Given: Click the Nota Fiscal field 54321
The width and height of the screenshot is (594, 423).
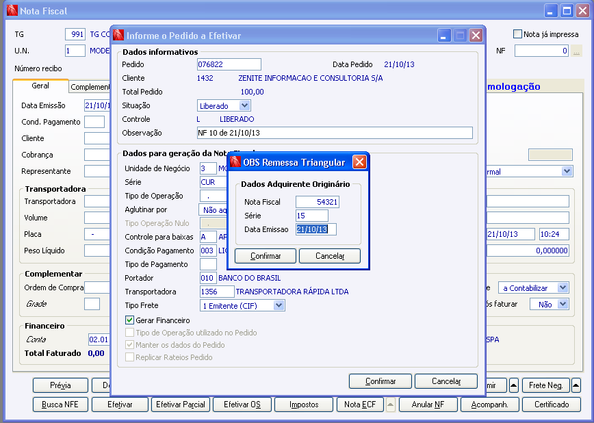Looking at the screenshot, I should (x=317, y=202).
